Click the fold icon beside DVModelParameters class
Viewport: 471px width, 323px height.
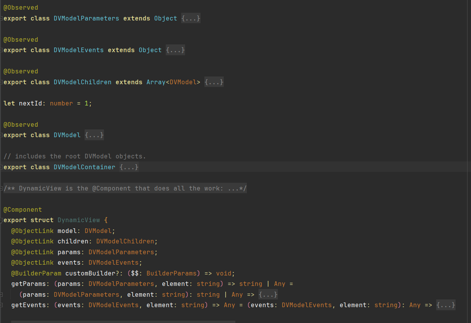[x=1, y=18]
